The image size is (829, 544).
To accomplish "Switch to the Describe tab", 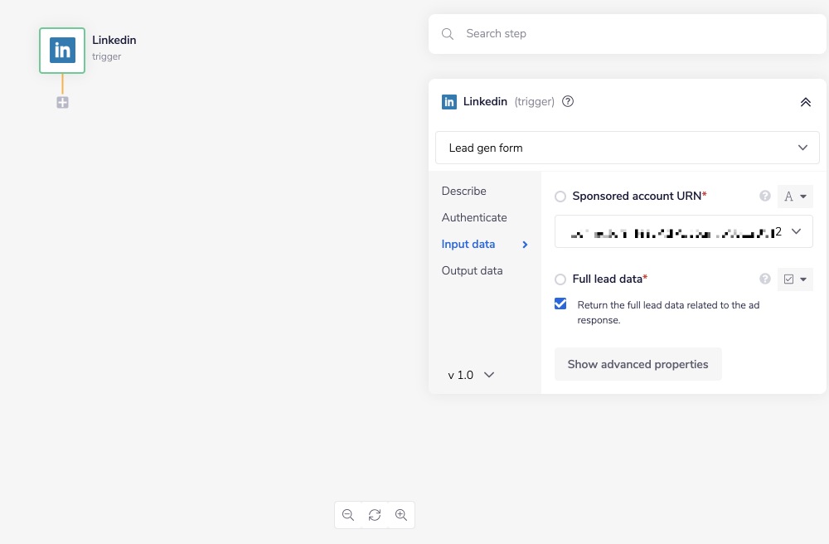I will (464, 191).
